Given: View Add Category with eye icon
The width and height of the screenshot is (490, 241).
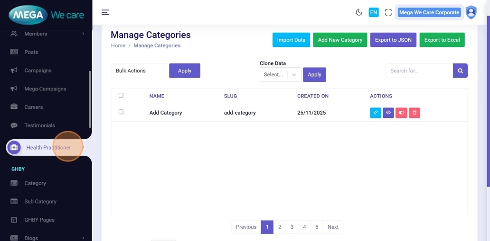Looking at the screenshot, I should point(388,113).
